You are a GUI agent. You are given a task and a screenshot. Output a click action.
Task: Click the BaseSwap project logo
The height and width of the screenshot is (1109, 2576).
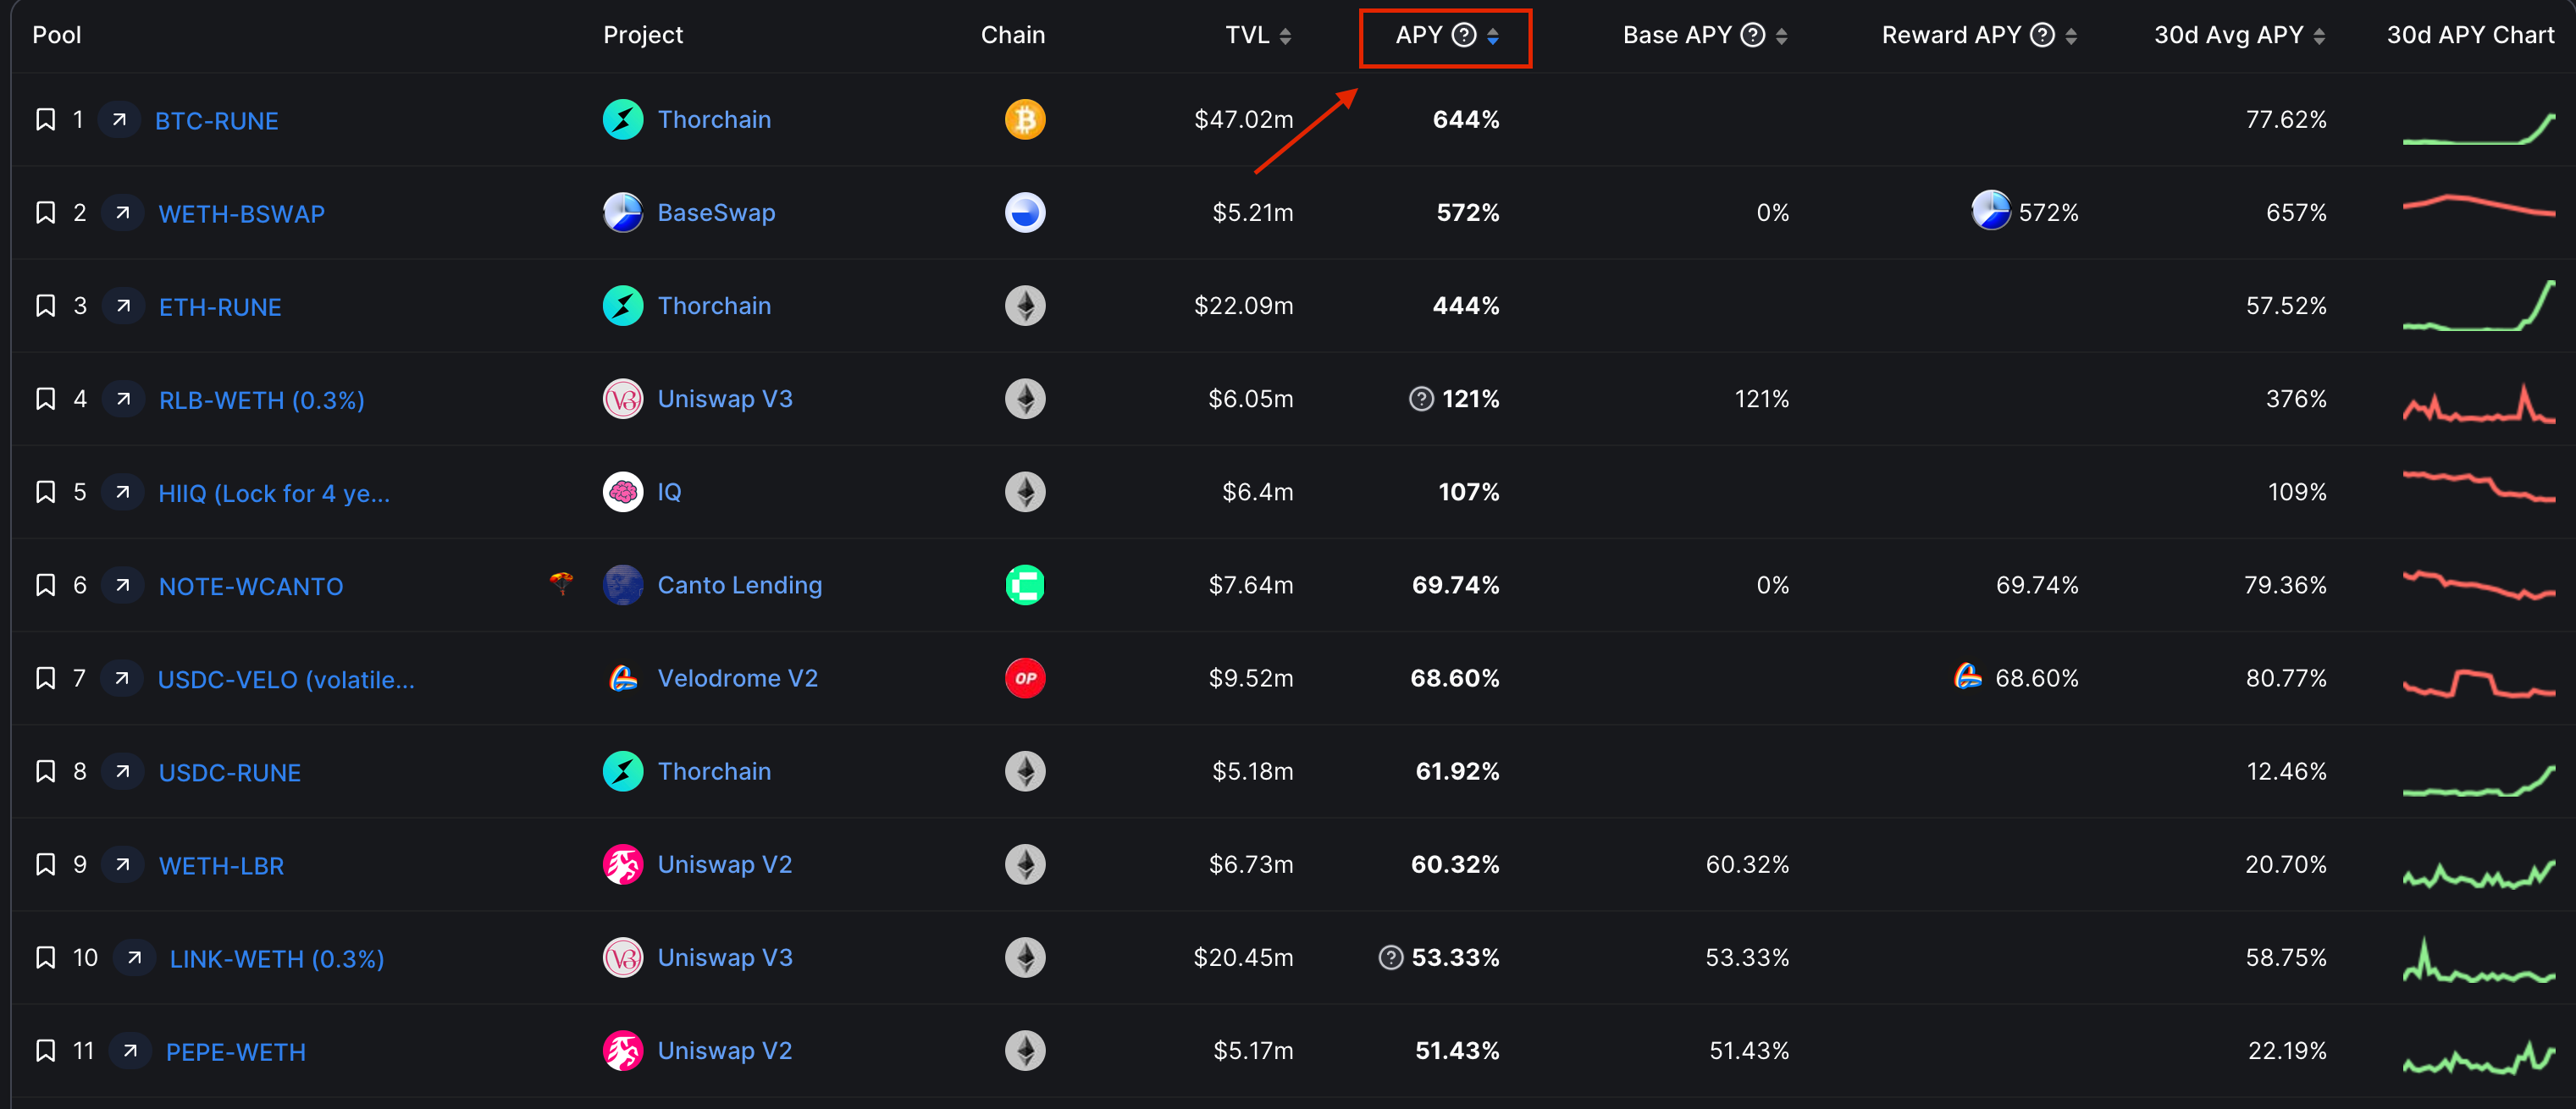[623, 213]
